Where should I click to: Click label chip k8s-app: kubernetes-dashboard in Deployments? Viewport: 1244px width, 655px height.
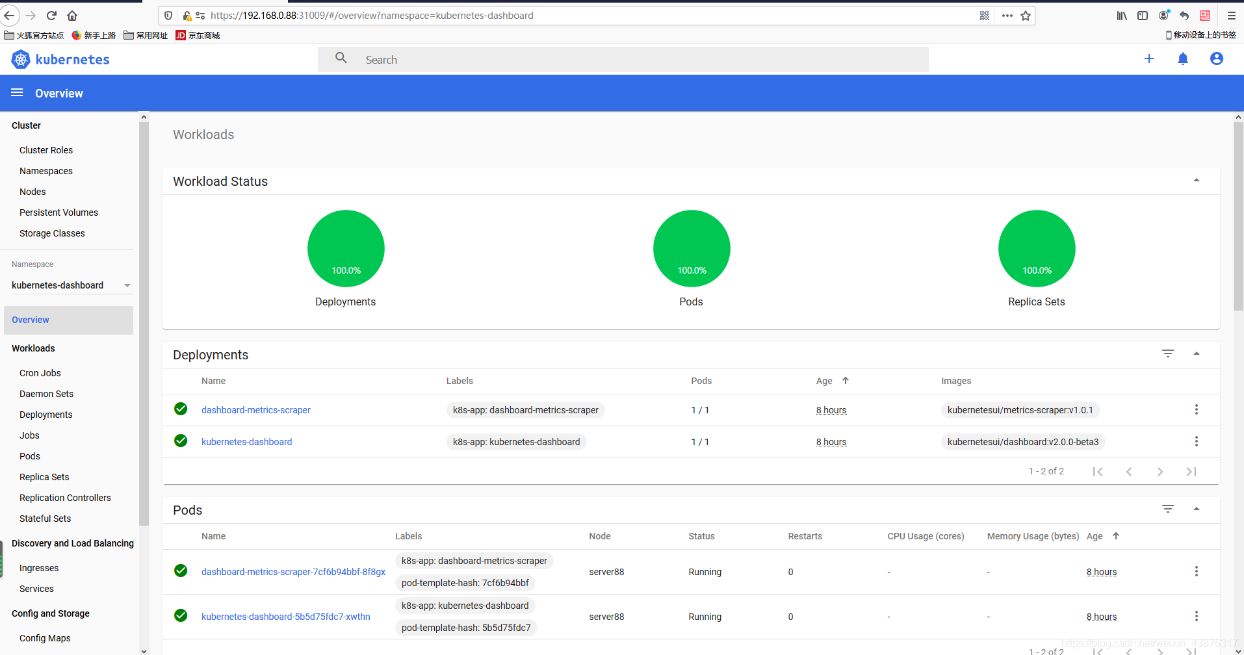pos(516,442)
